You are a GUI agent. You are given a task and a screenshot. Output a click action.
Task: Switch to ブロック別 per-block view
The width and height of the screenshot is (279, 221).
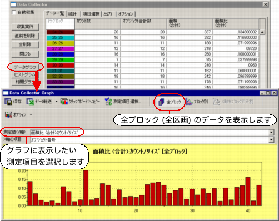coord(197,102)
